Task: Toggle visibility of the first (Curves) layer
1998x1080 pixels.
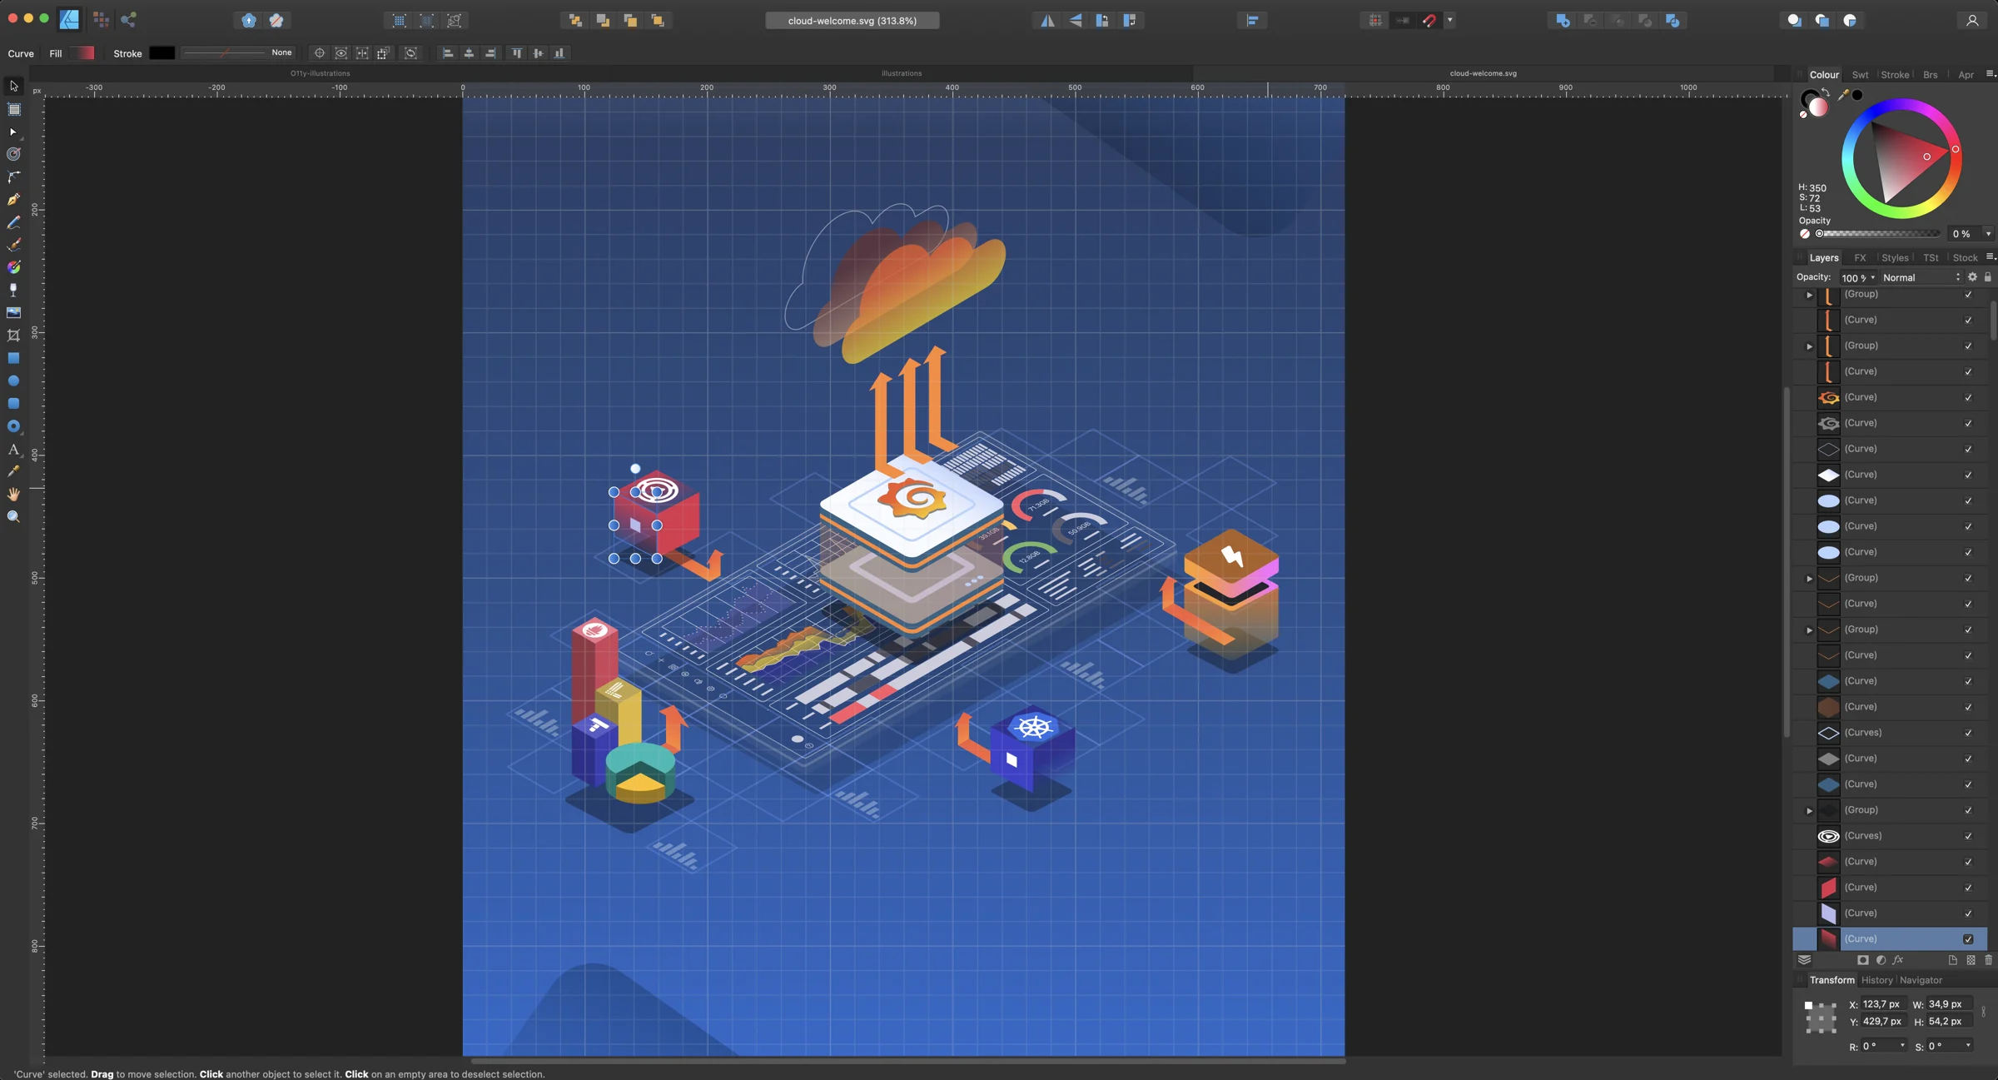Action: [1968, 733]
